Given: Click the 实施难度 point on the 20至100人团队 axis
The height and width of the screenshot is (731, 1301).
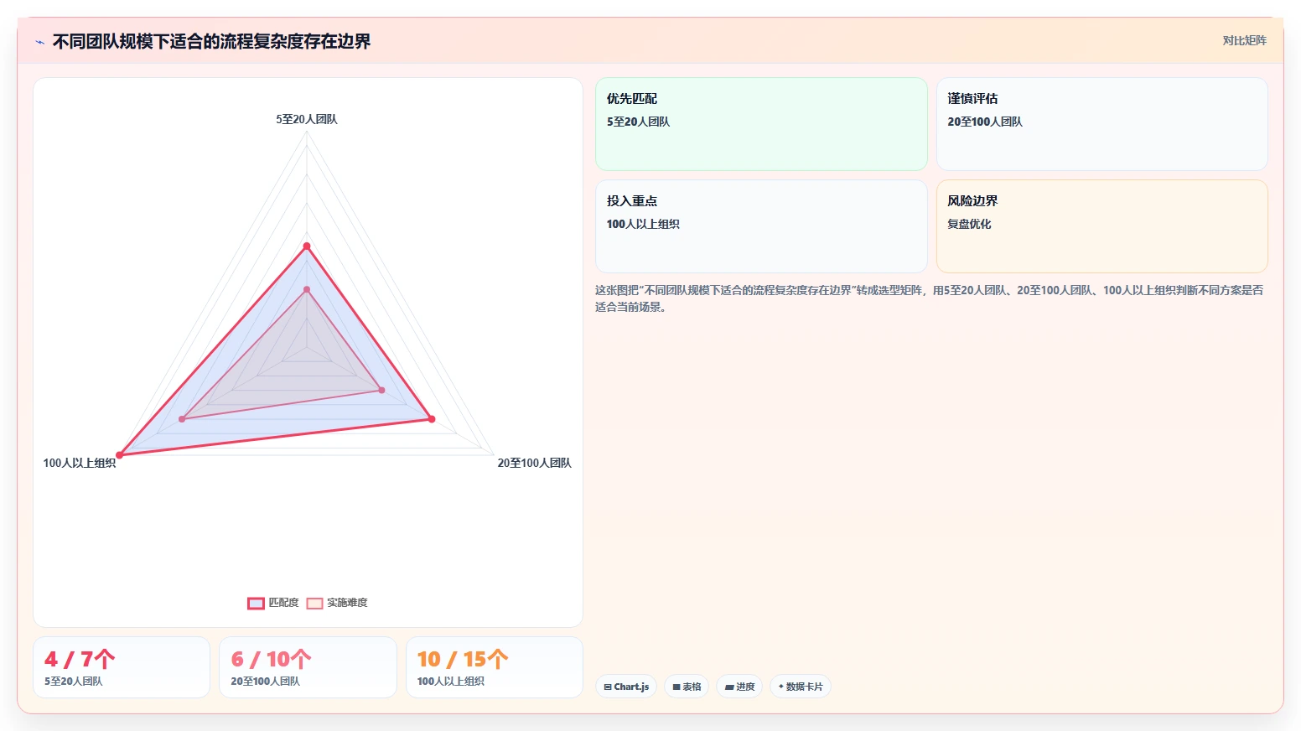Looking at the screenshot, I should [381, 390].
